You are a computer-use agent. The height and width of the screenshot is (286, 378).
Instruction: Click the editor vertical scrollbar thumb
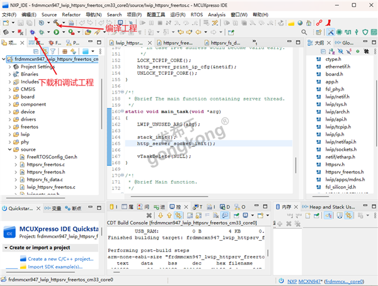coord(295,165)
